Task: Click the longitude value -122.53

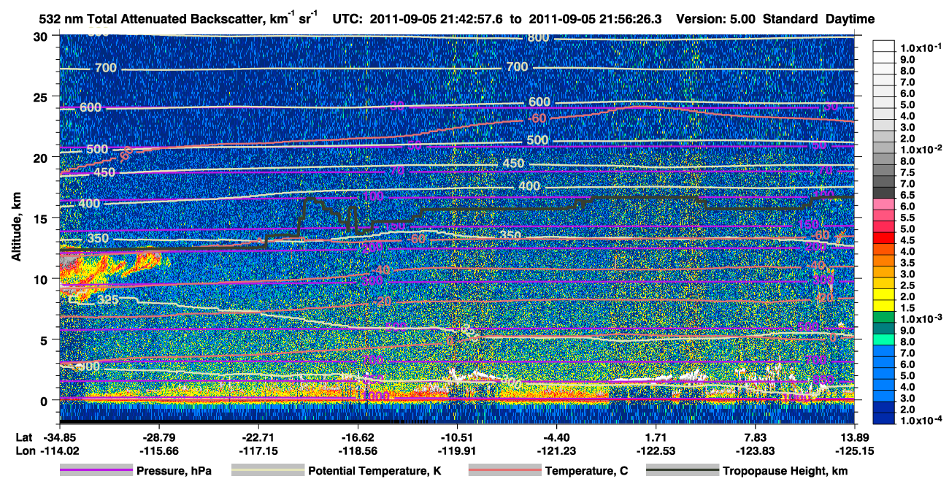Action: coord(656,451)
